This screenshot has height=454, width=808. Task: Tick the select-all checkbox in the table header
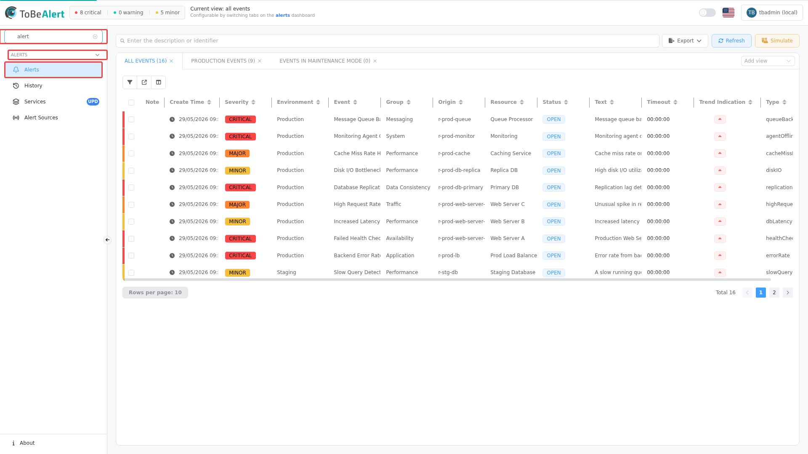[131, 103]
